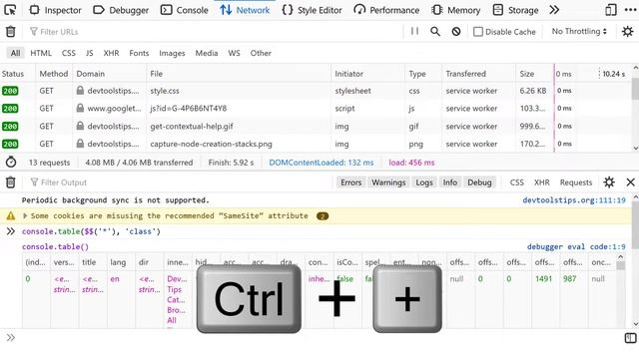Open devtoolstips.org:111:19 source link
This screenshot has height=359, width=639.
coord(574,199)
